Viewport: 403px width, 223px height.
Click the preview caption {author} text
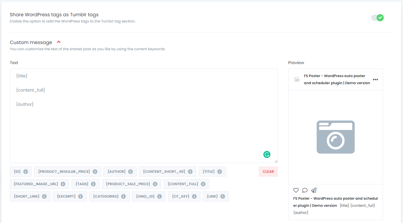(301, 213)
